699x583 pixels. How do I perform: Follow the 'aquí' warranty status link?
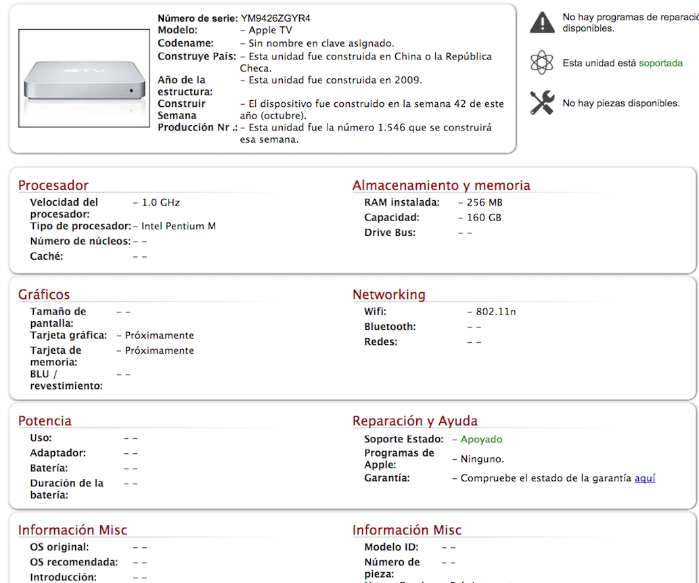645,478
